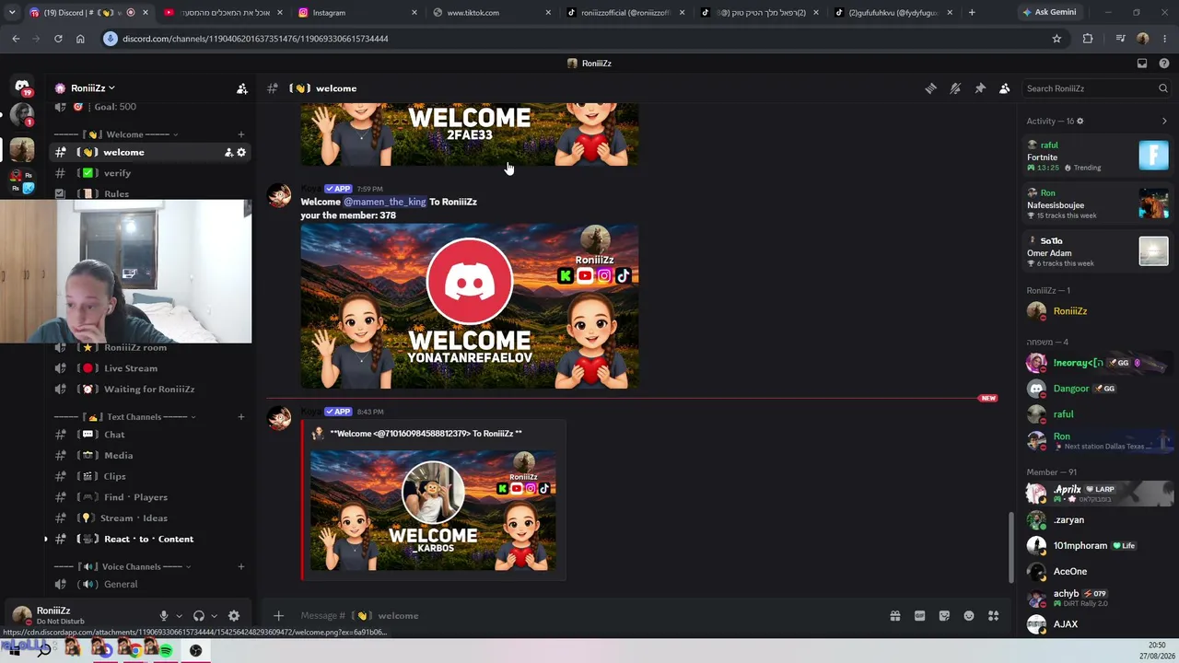
Task: Open the Chat text channel
Action: tap(149, 435)
